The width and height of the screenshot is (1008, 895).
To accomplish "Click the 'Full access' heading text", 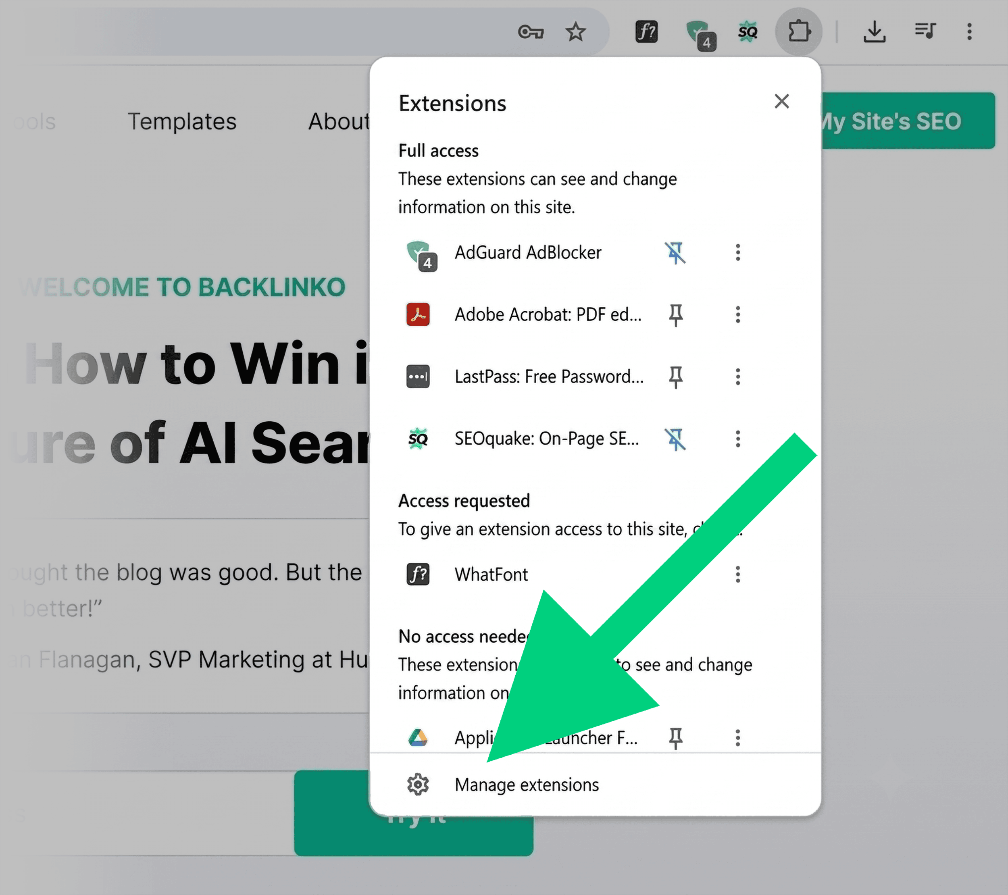I will click(x=438, y=151).
